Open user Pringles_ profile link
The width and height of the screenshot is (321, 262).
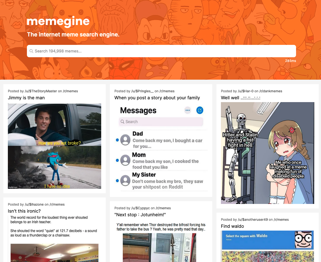pos(142,91)
